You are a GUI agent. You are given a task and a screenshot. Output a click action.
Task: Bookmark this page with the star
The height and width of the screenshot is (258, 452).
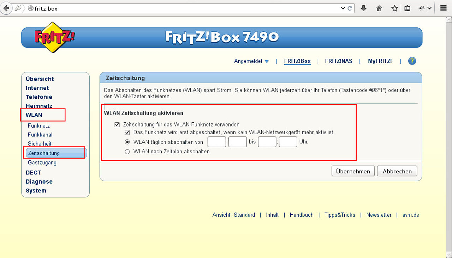click(394, 8)
